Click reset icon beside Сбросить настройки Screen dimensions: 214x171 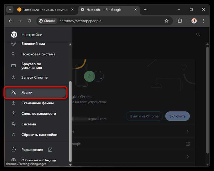pos(13,135)
